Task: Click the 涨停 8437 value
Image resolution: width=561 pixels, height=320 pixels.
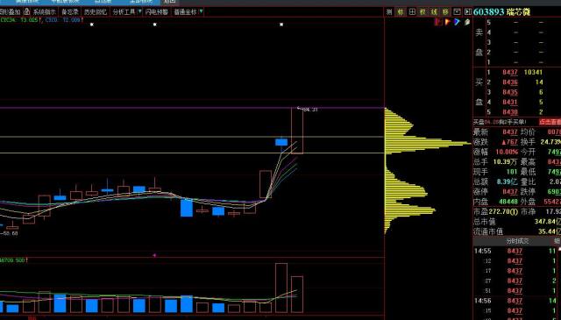Action: (510, 192)
